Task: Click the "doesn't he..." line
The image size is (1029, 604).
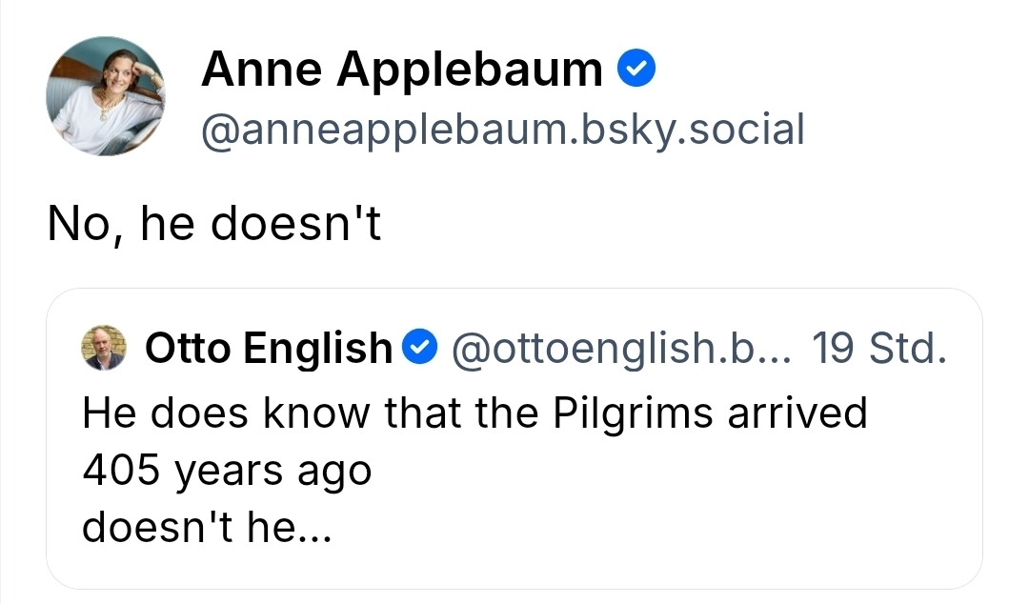Action: point(207,527)
